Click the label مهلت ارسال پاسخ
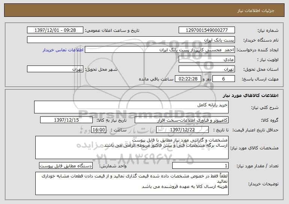289x204 pixels. pyautogui.click(x=260, y=79)
